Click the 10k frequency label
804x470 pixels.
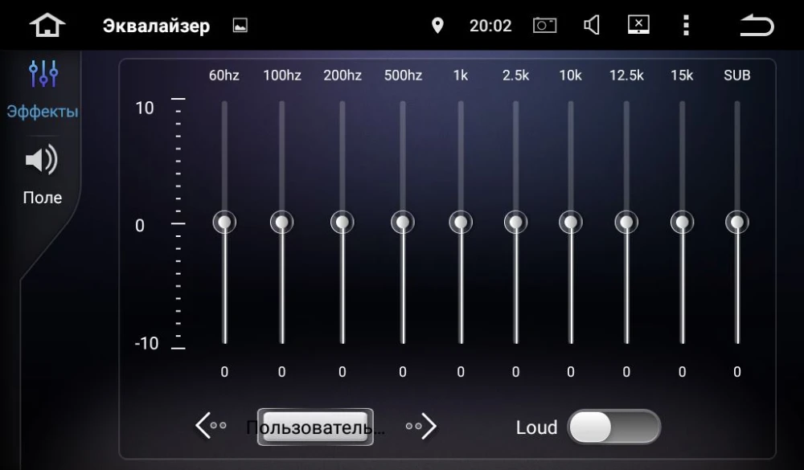570,76
